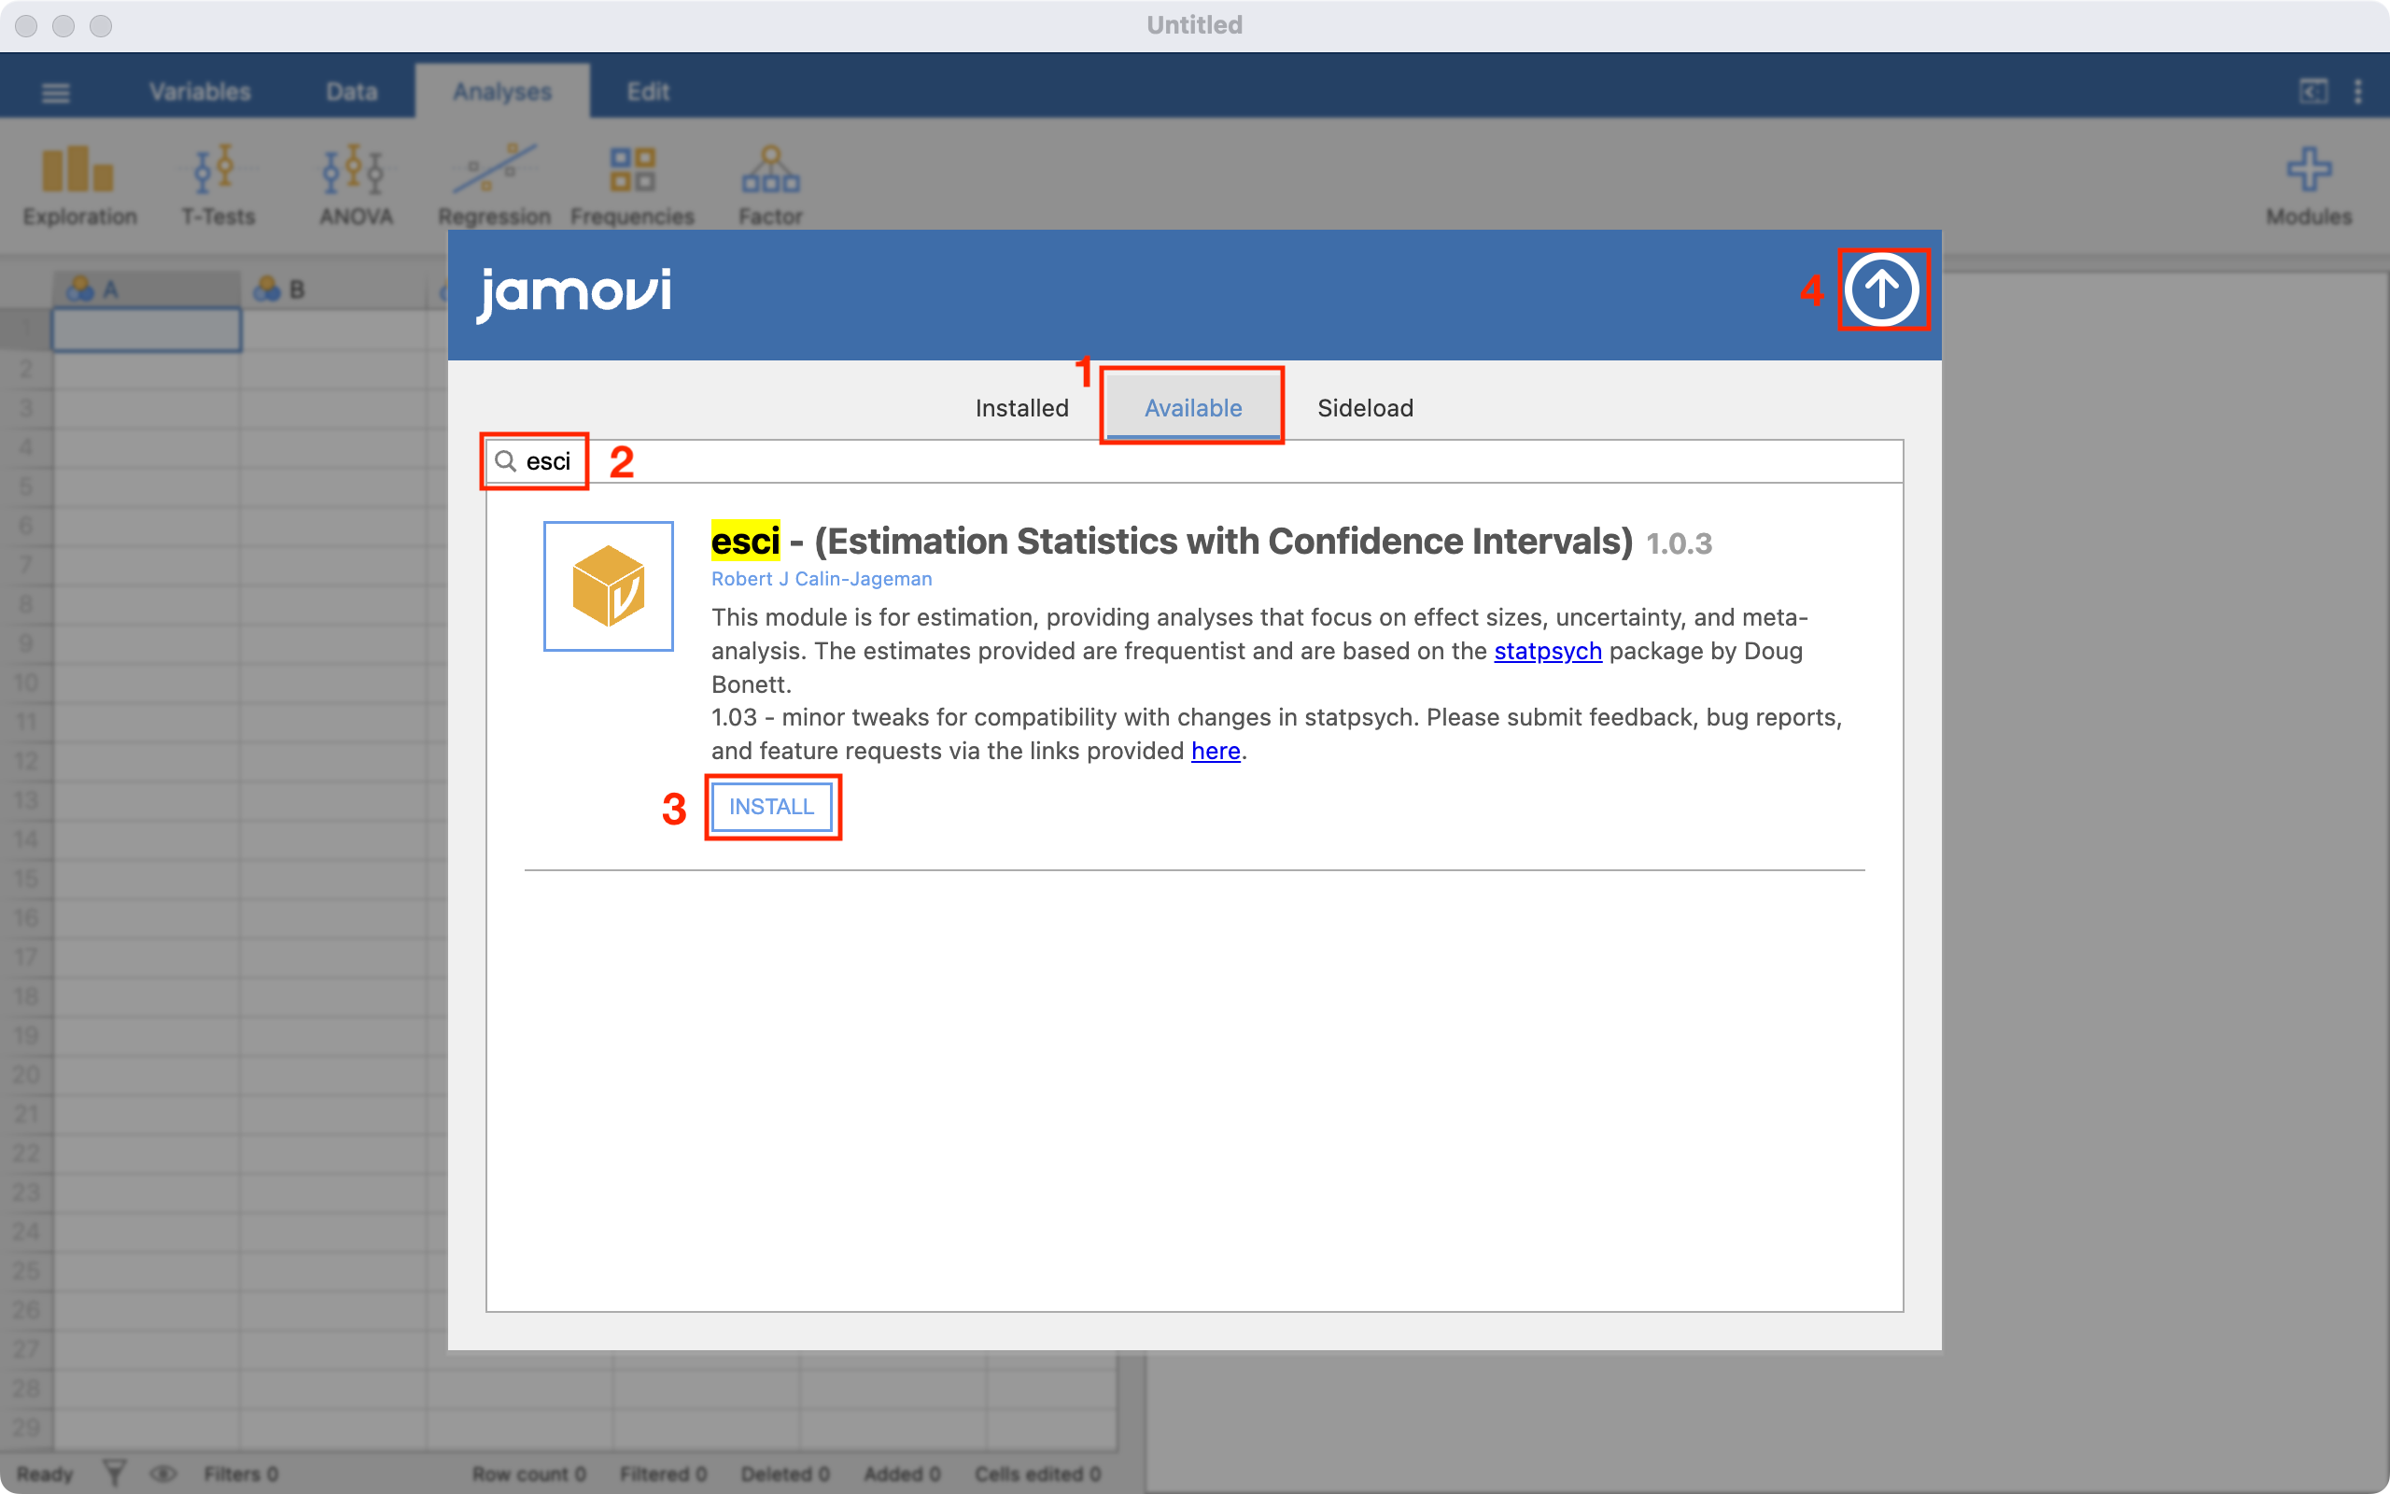Switch to the Sideload tab
Image resolution: width=2390 pixels, height=1494 pixels.
[1365, 408]
